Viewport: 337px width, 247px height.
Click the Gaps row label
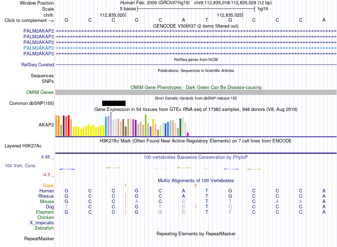point(48,185)
